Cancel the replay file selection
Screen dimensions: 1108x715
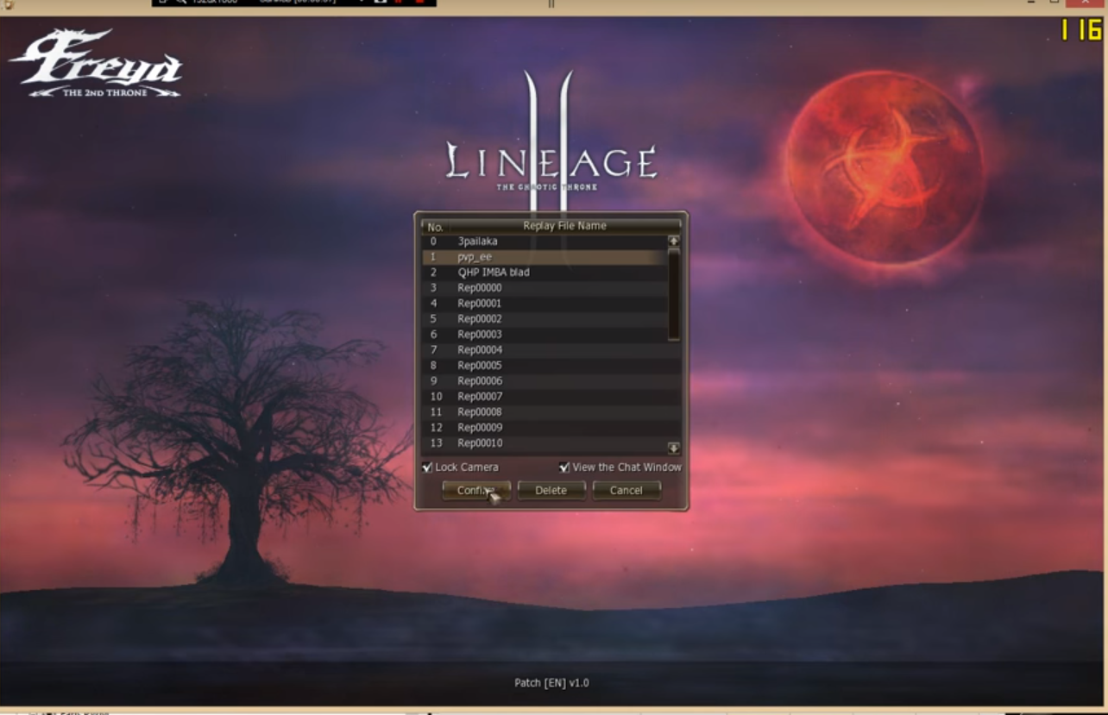(626, 491)
